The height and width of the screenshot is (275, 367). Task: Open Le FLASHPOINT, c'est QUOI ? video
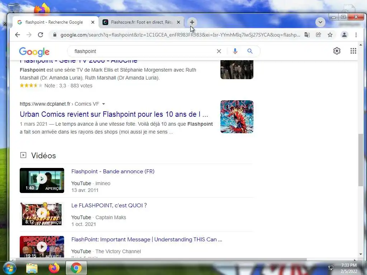tap(109, 205)
